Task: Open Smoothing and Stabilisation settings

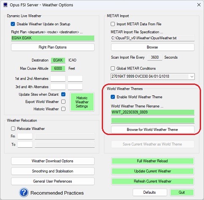Action: tap(53, 171)
